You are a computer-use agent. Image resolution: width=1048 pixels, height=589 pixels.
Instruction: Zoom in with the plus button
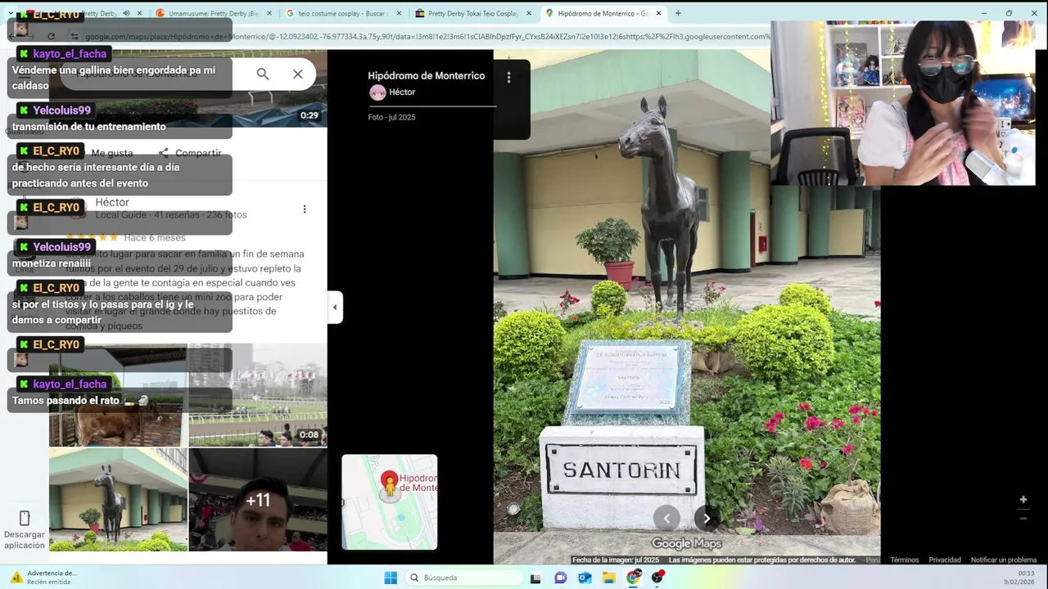[1023, 500]
